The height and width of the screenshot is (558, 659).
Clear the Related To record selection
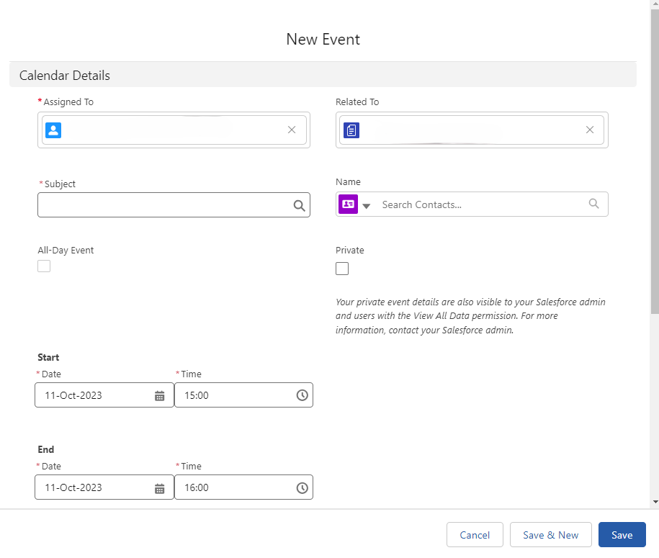pos(590,130)
